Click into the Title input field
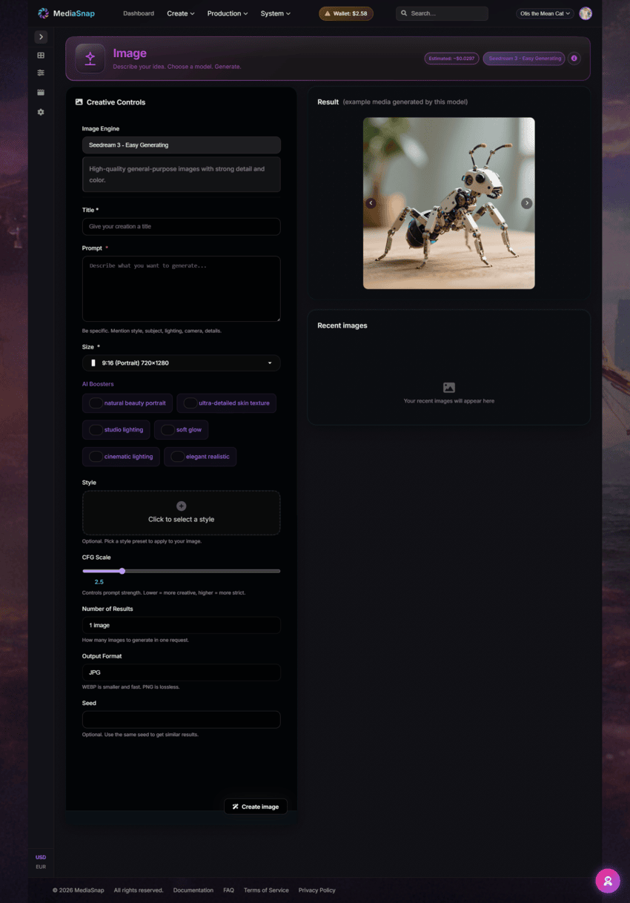630x903 pixels. tap(181, 227)
